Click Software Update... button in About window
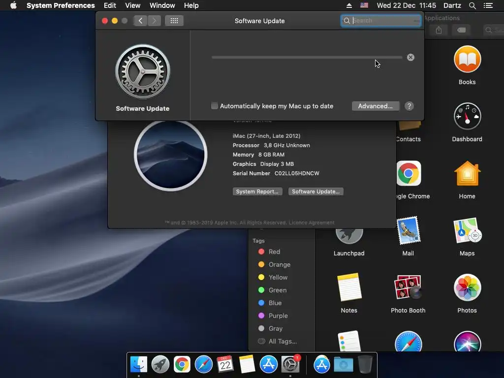This screenshot has width=504, height=378. point(315,191)
